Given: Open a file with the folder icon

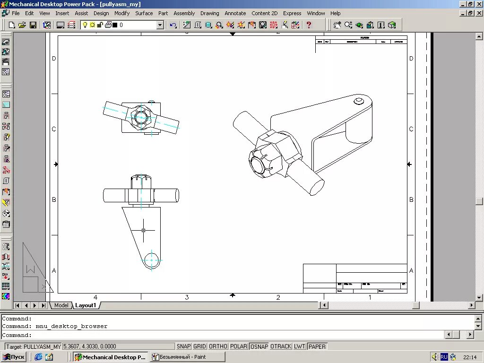Looking at the screenshot, I should click(x=22, y=25).
